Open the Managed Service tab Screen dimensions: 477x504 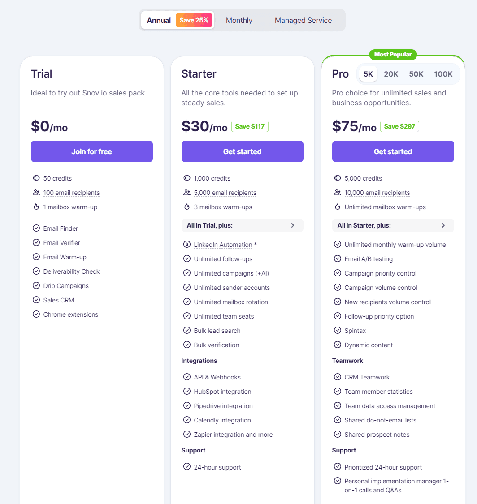click(303, 20)
